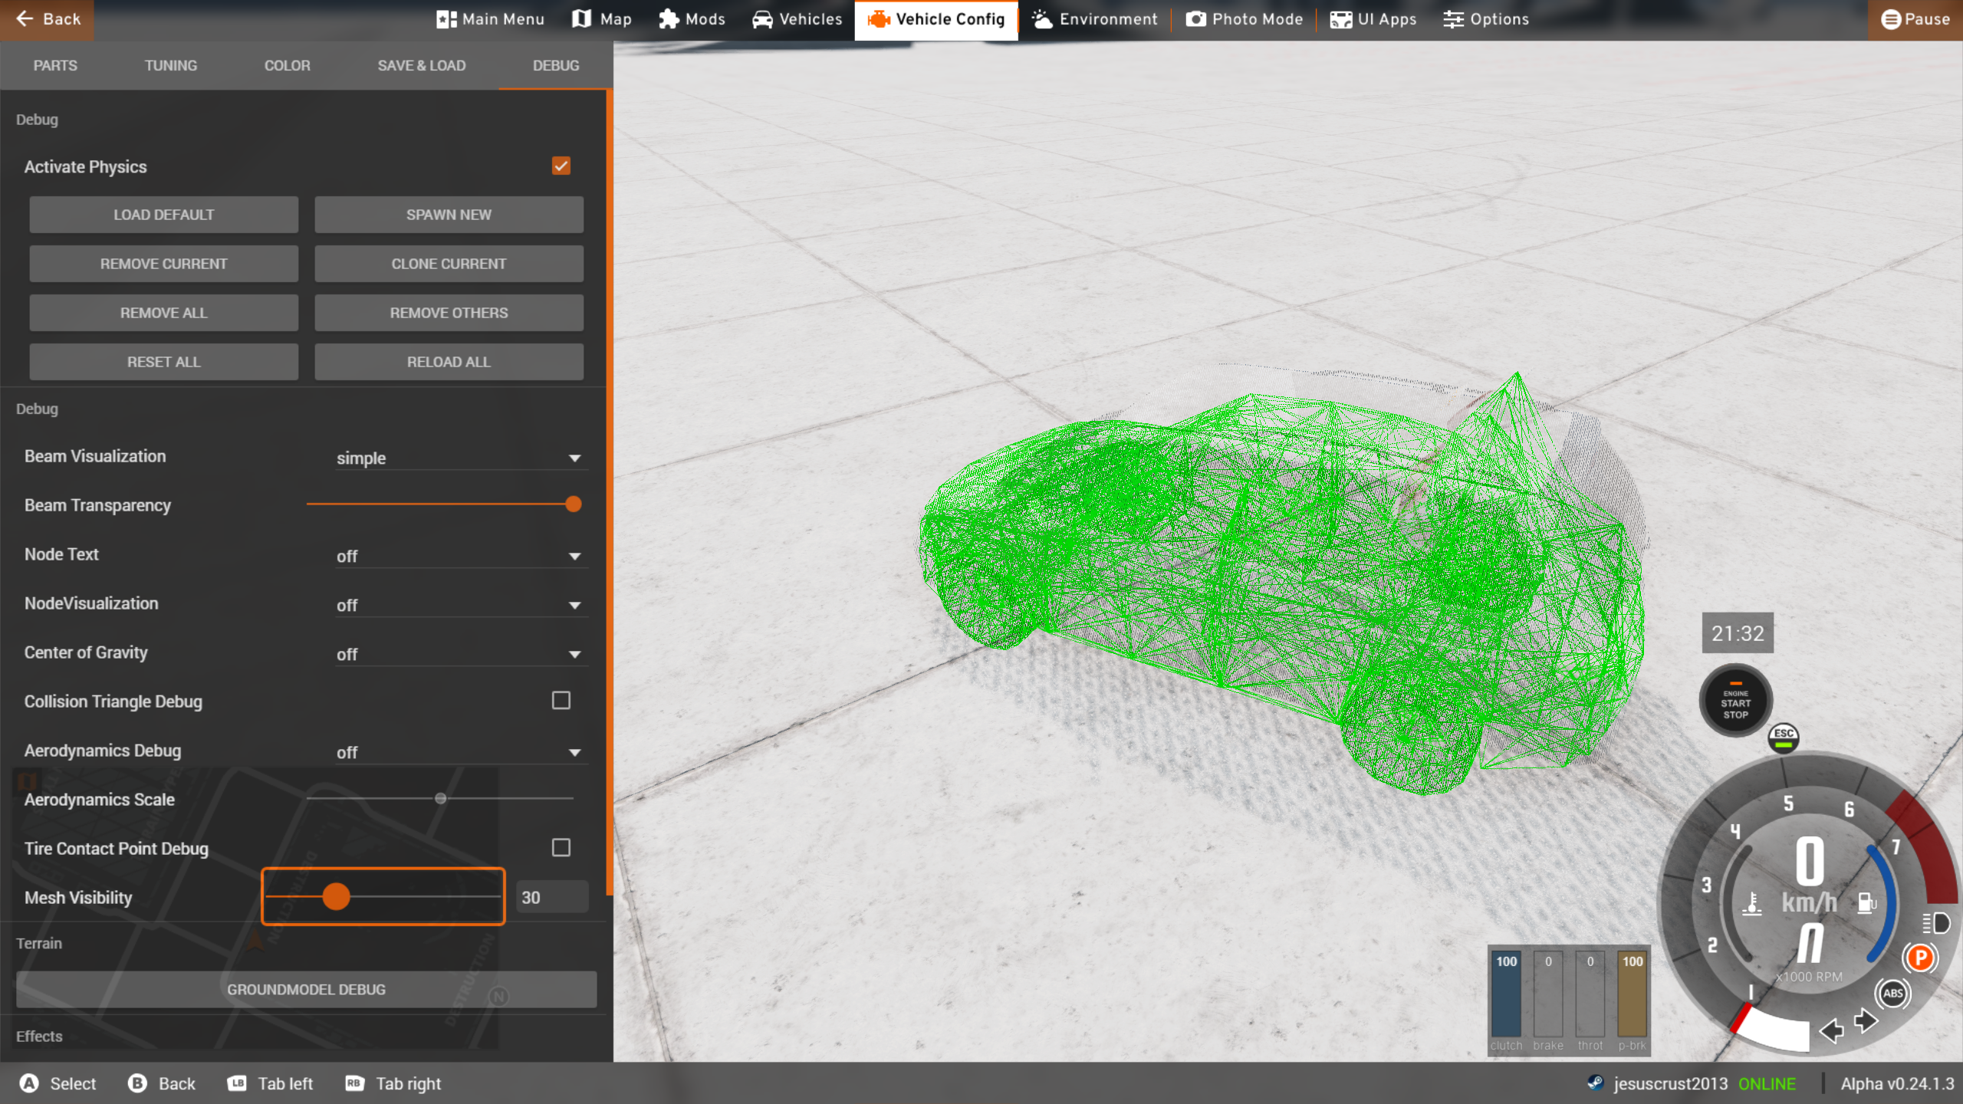Click the ABS indicator icon
The height and width of the screenshot is (1104, 1963).
click(1892, 994)
